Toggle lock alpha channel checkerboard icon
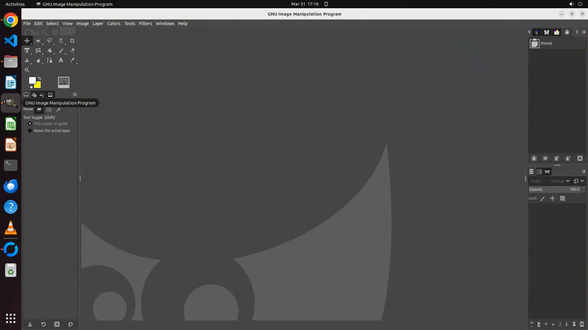The image size is (588, 330). (563, 199)
